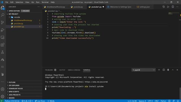Open the Testing flask view
Image resolution: width=181 pixels, height=102 pixels.
[3, 52]
